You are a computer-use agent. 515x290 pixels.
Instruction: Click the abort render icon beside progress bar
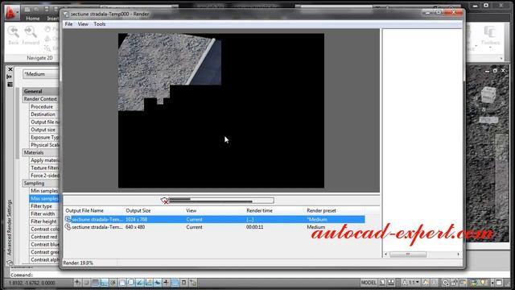click(164, 201)
